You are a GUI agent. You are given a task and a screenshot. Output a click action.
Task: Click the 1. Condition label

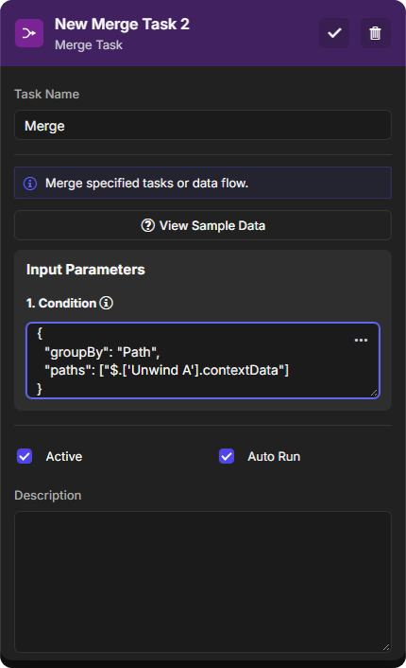pos(61,304)
